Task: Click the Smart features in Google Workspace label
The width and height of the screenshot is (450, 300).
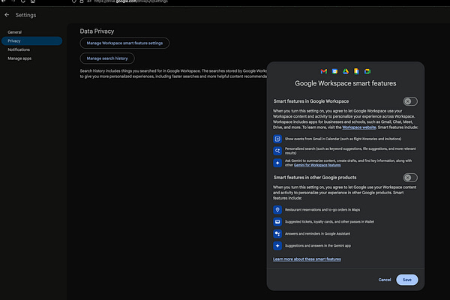Action: (311, 101)
